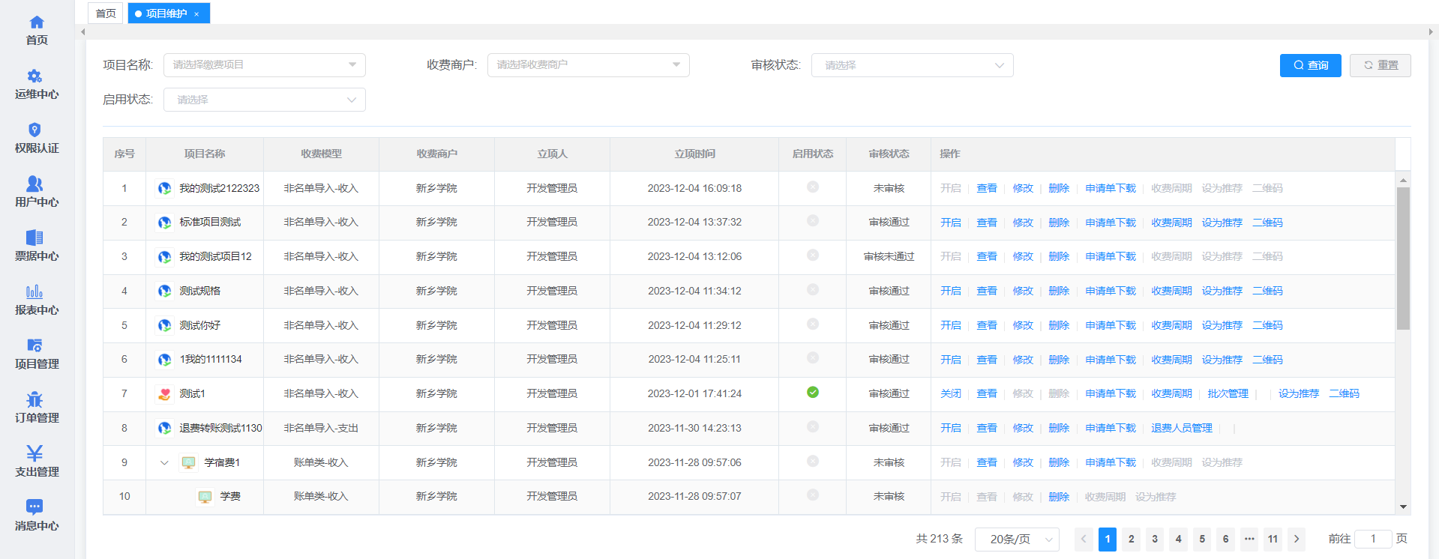This screenshot has height=559, width=1439.
Task: Open the 首页 home sidebar icon
Action: [36, 22]
